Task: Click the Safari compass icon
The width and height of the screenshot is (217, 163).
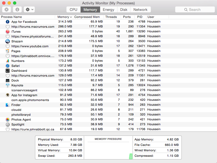Action: (8, 66)
